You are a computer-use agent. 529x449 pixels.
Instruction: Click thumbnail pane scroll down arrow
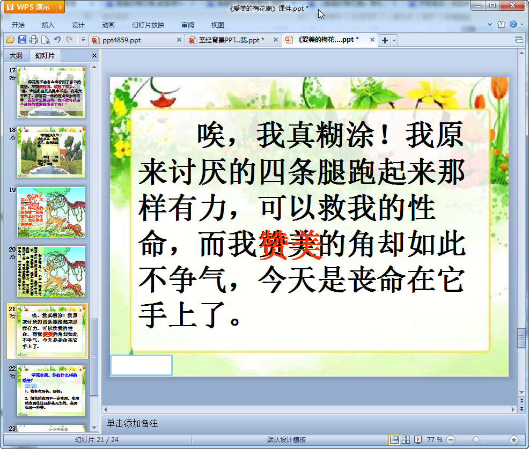click(94, 428)
